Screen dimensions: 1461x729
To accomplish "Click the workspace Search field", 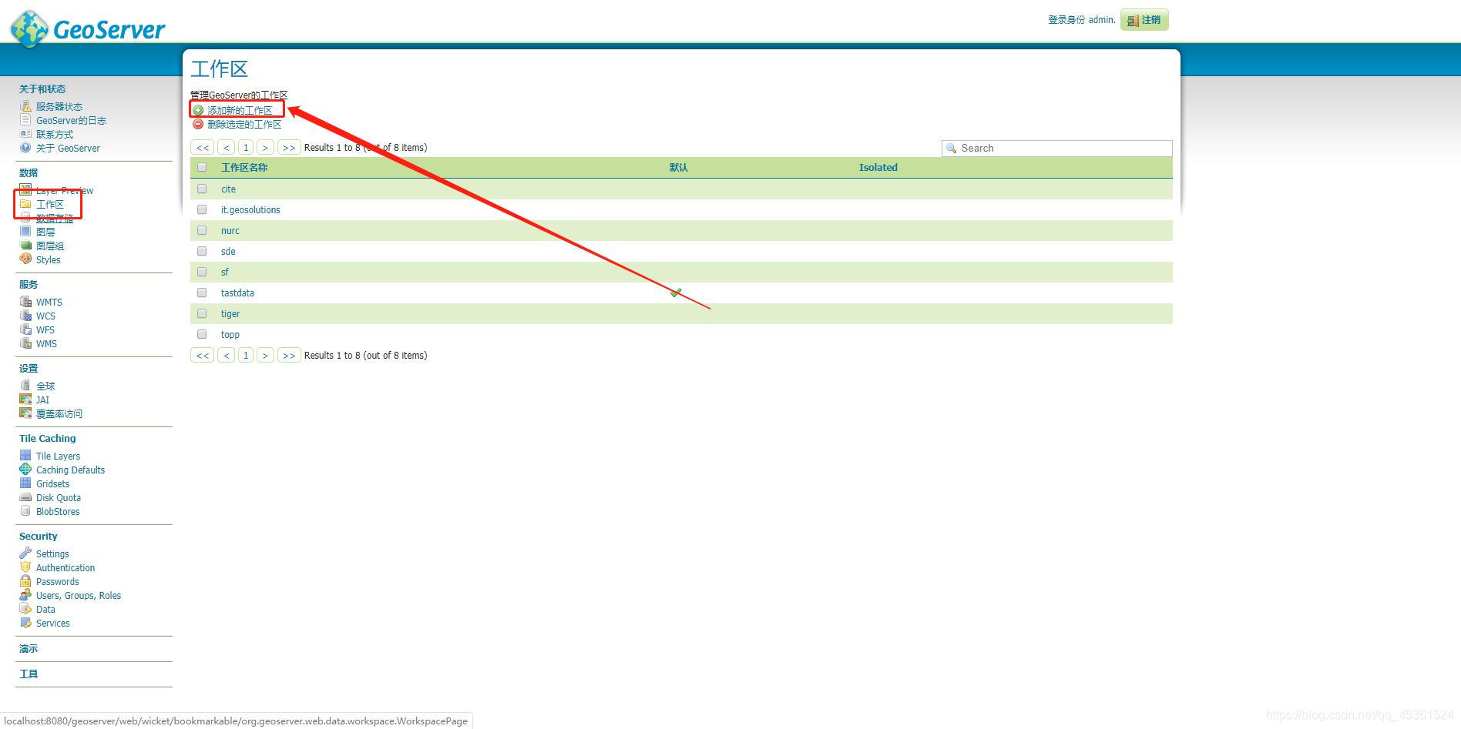I will (1057, 148).
